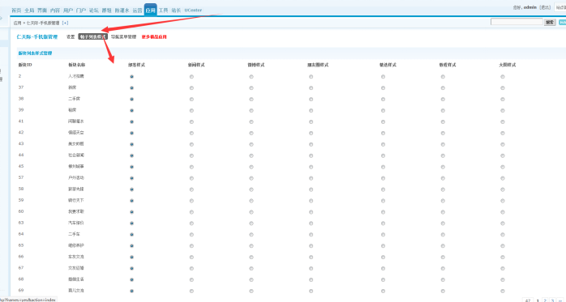Click the 搜索 button
The width and height of the screenshot is (566, 302).
click(x=550, y=23)
